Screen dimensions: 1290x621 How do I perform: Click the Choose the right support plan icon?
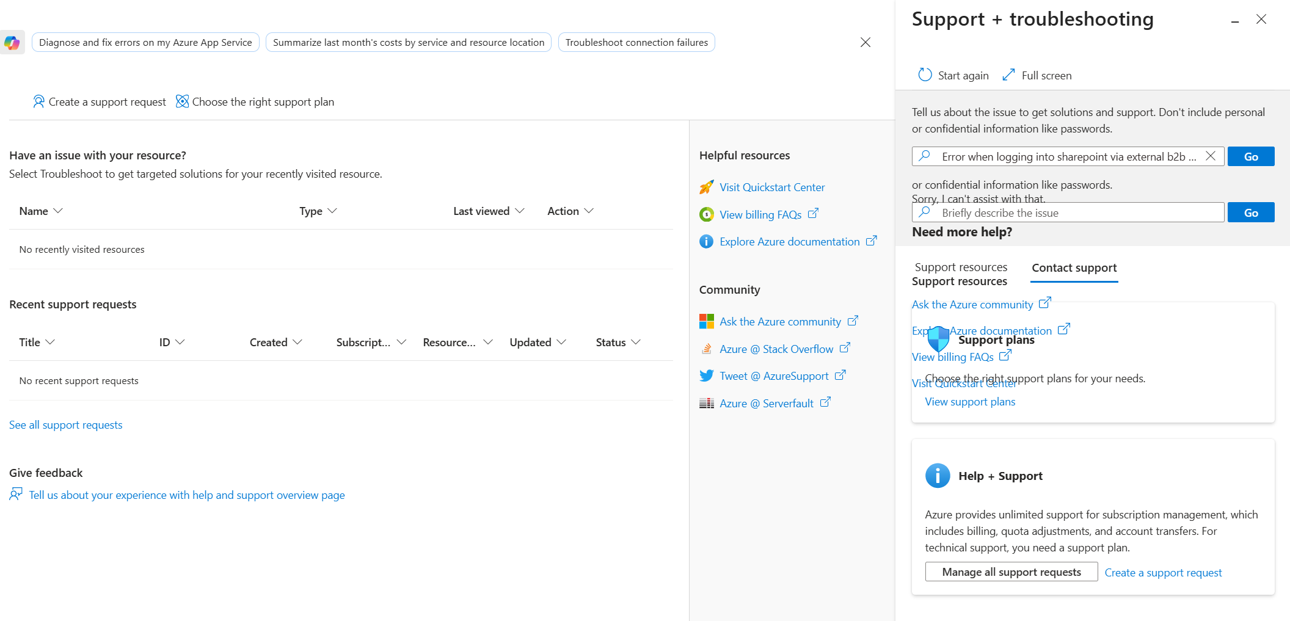click(182, 101)
